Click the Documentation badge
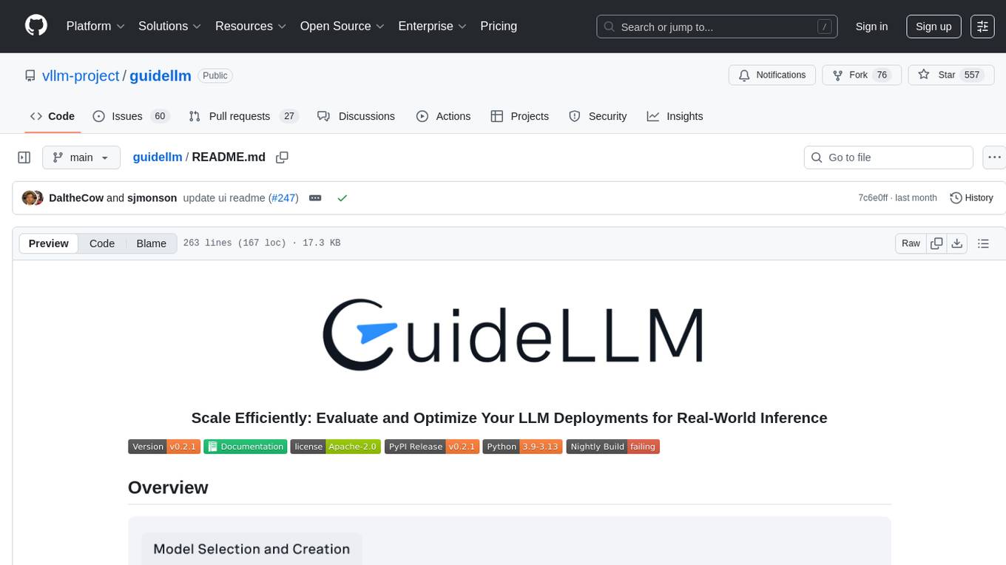This screenshot has height=565, width=1006. coord(246,447)
